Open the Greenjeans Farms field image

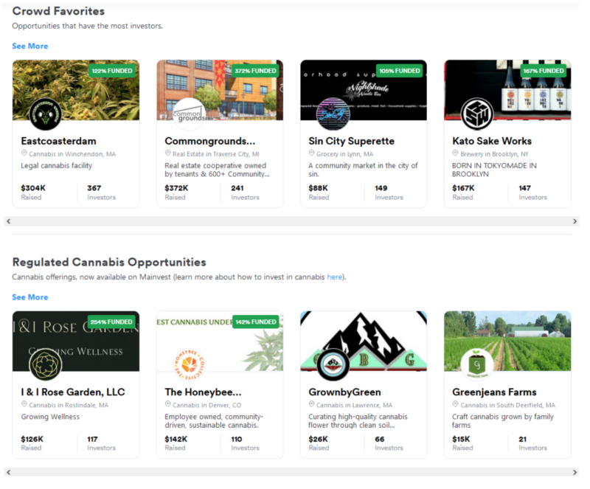(x=507, y=341)
